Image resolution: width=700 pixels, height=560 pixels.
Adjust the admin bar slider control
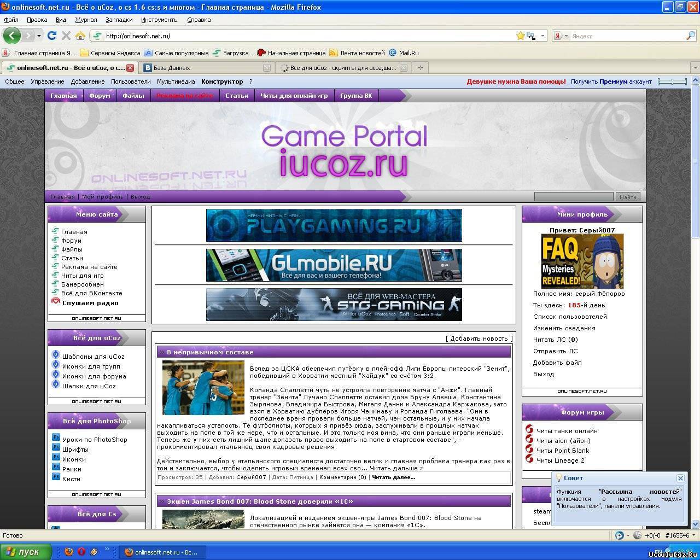672,81
